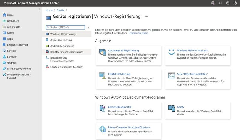
Task: Open Bereitstellungsprofile link
Action: point(120,107)
